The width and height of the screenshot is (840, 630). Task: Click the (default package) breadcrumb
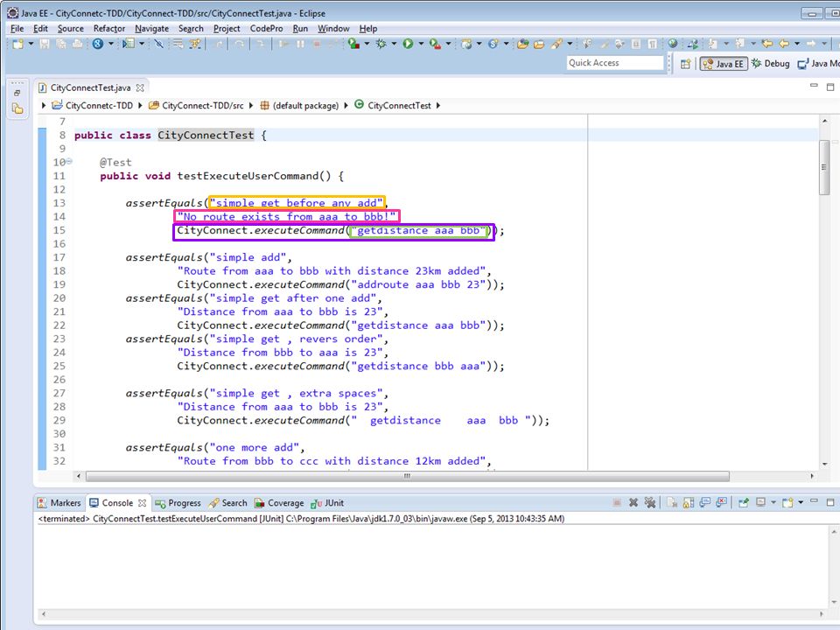pos(299,106)
